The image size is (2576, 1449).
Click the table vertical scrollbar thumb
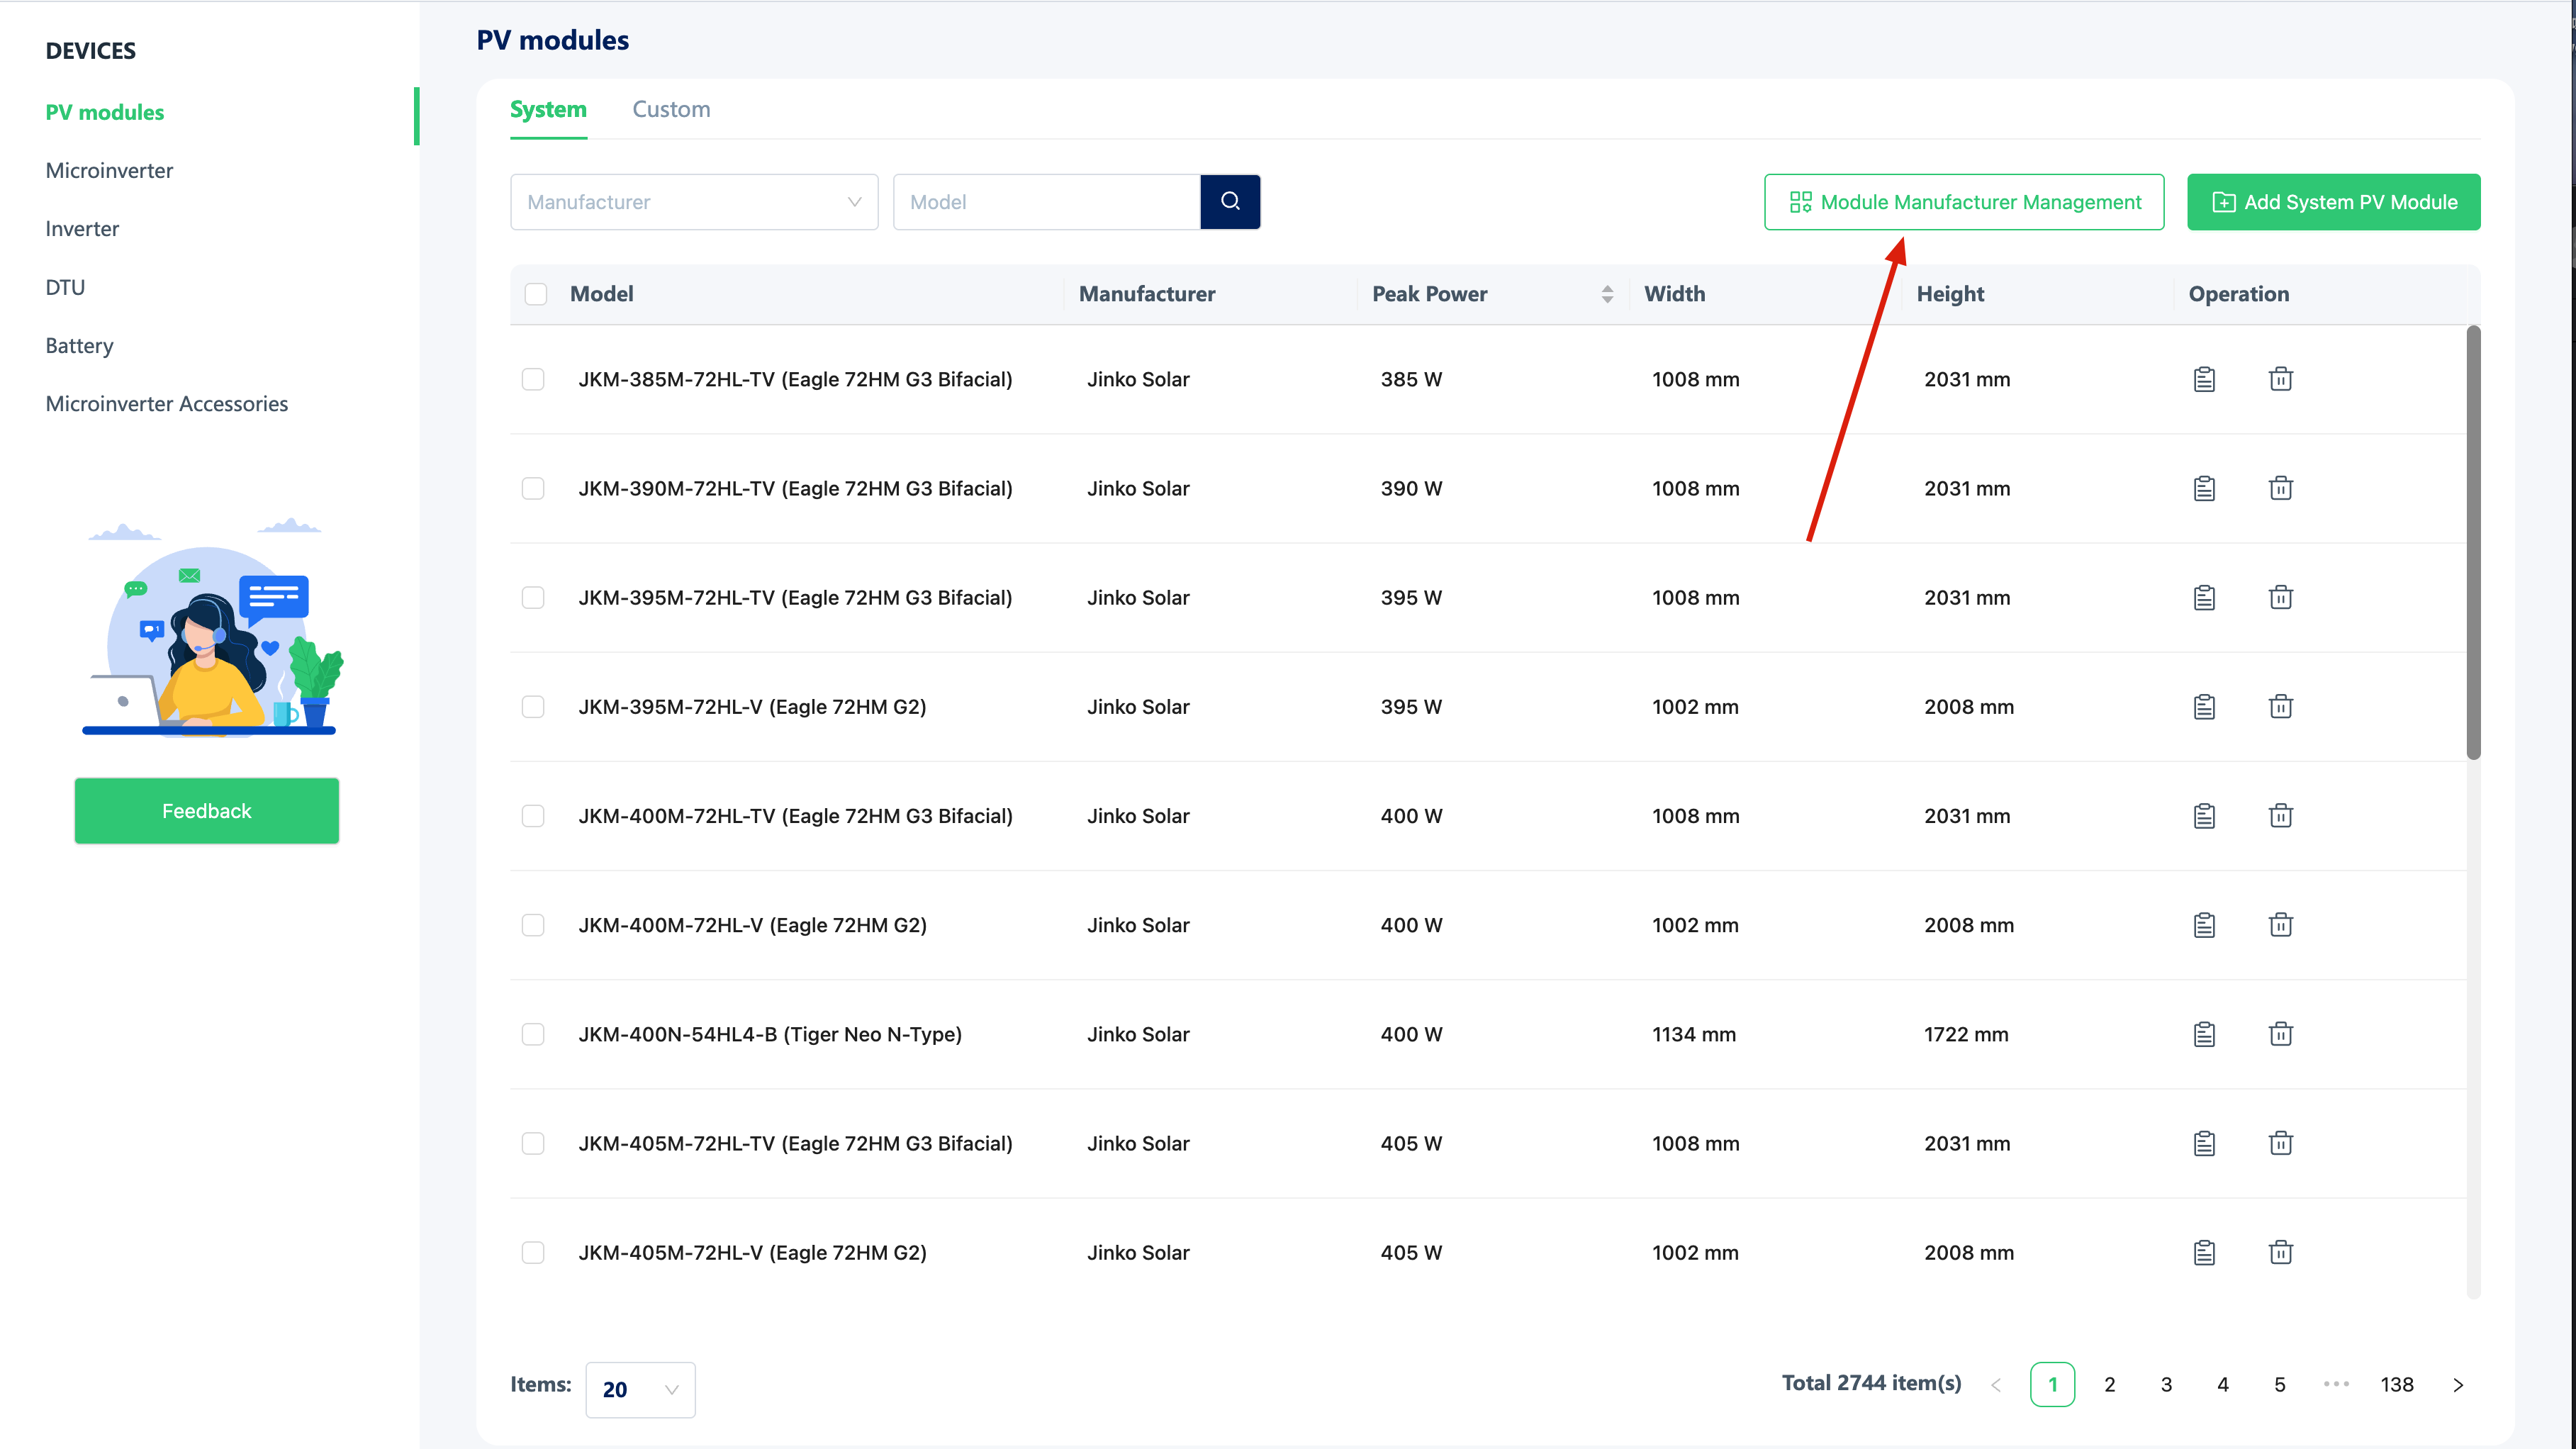click(2473, 542)
